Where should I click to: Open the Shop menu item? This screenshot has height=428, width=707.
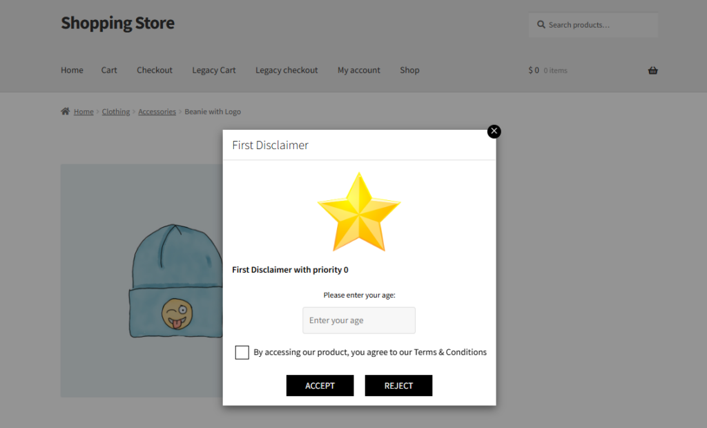409,70
